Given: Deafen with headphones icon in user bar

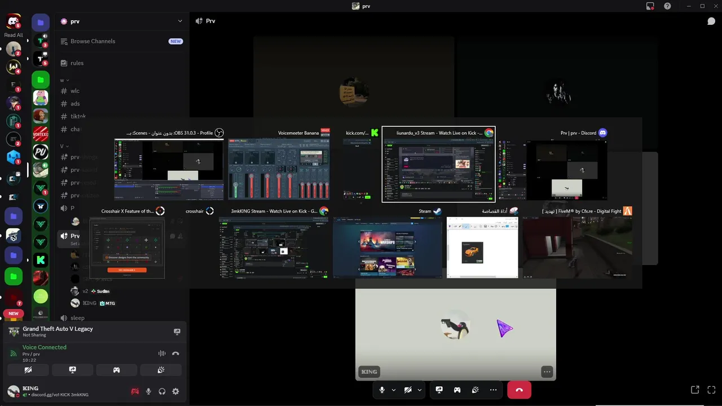Looking at the screenshot, I should [162, 391].
